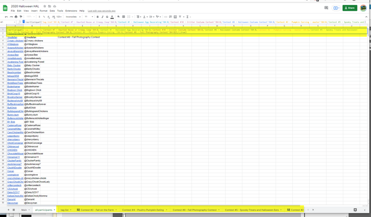
Task: Click the move-to-folder icon beside the title
Action: [49, 7]
